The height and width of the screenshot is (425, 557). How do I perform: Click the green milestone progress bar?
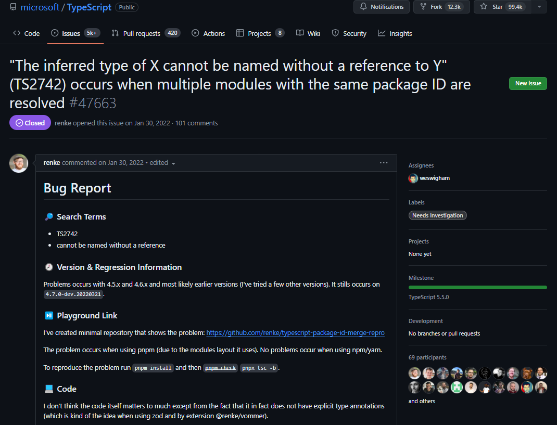click(x=477, y=288)
